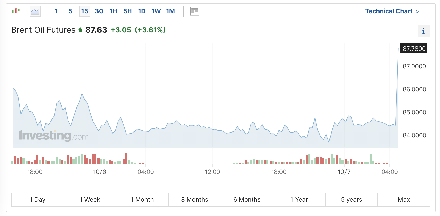
Task: Switch interval to 30 minutes
Action: point(99,11)
